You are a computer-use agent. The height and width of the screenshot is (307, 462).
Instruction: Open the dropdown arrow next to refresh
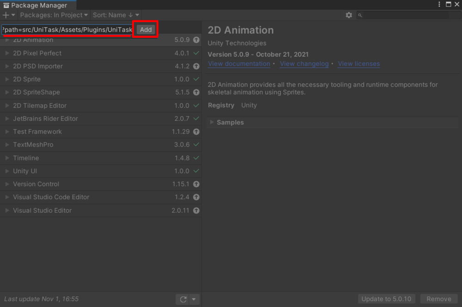[x=194, y=299]
